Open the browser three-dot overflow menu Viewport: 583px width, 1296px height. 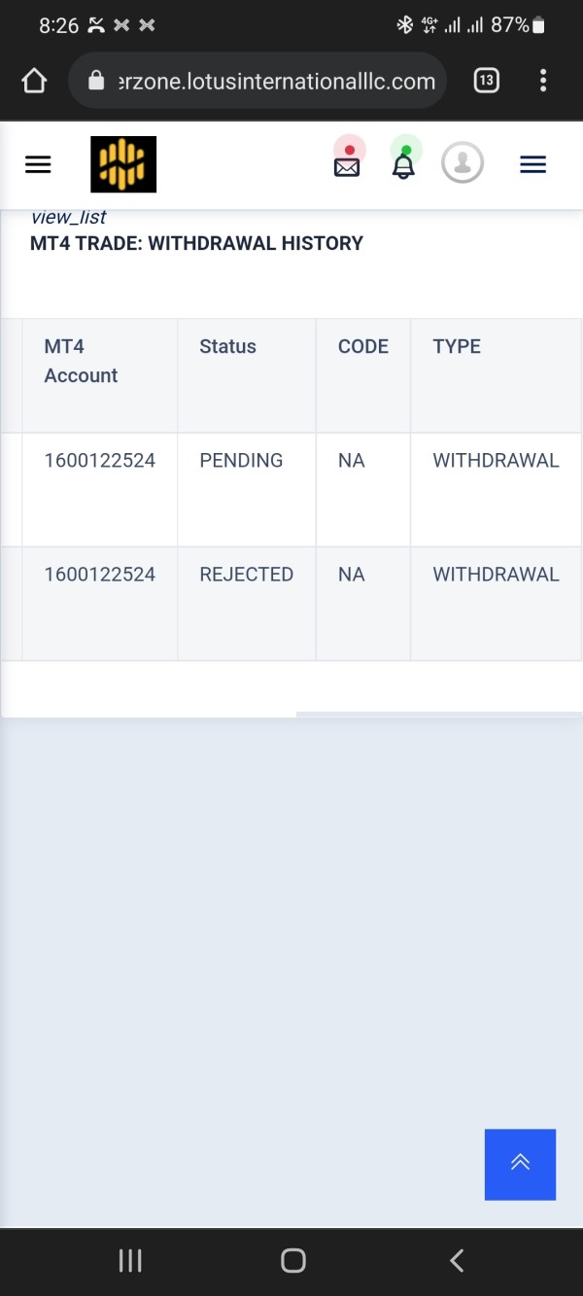543,81
